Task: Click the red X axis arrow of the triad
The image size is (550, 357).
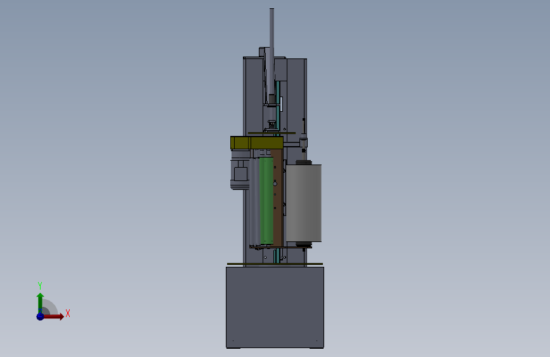Action: tap(53, 316)
